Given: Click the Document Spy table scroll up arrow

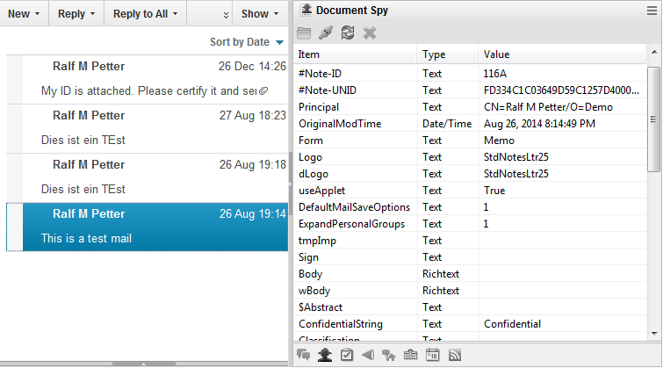Looking at the screenshot, I should pos(654,53).
